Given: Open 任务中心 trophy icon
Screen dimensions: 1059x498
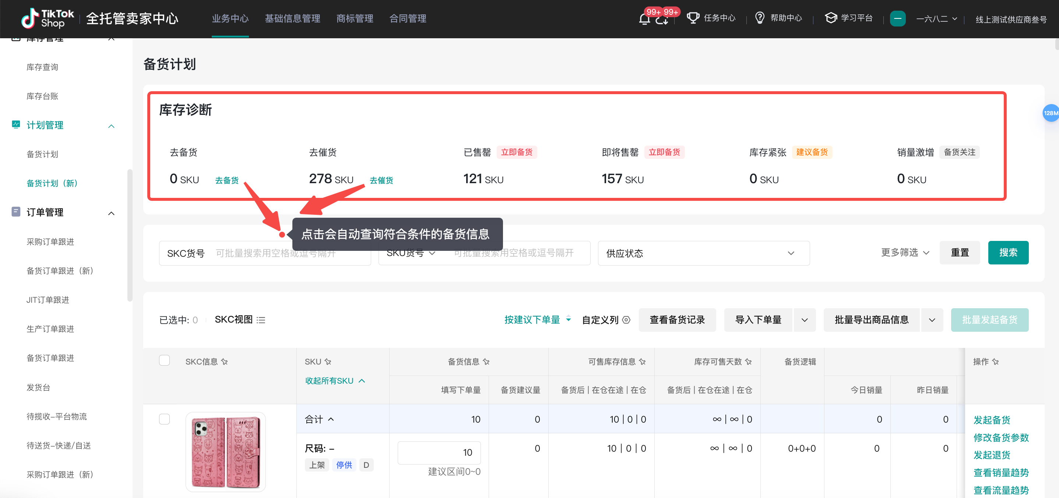Looking at the screenshot, I should point(693,18).
